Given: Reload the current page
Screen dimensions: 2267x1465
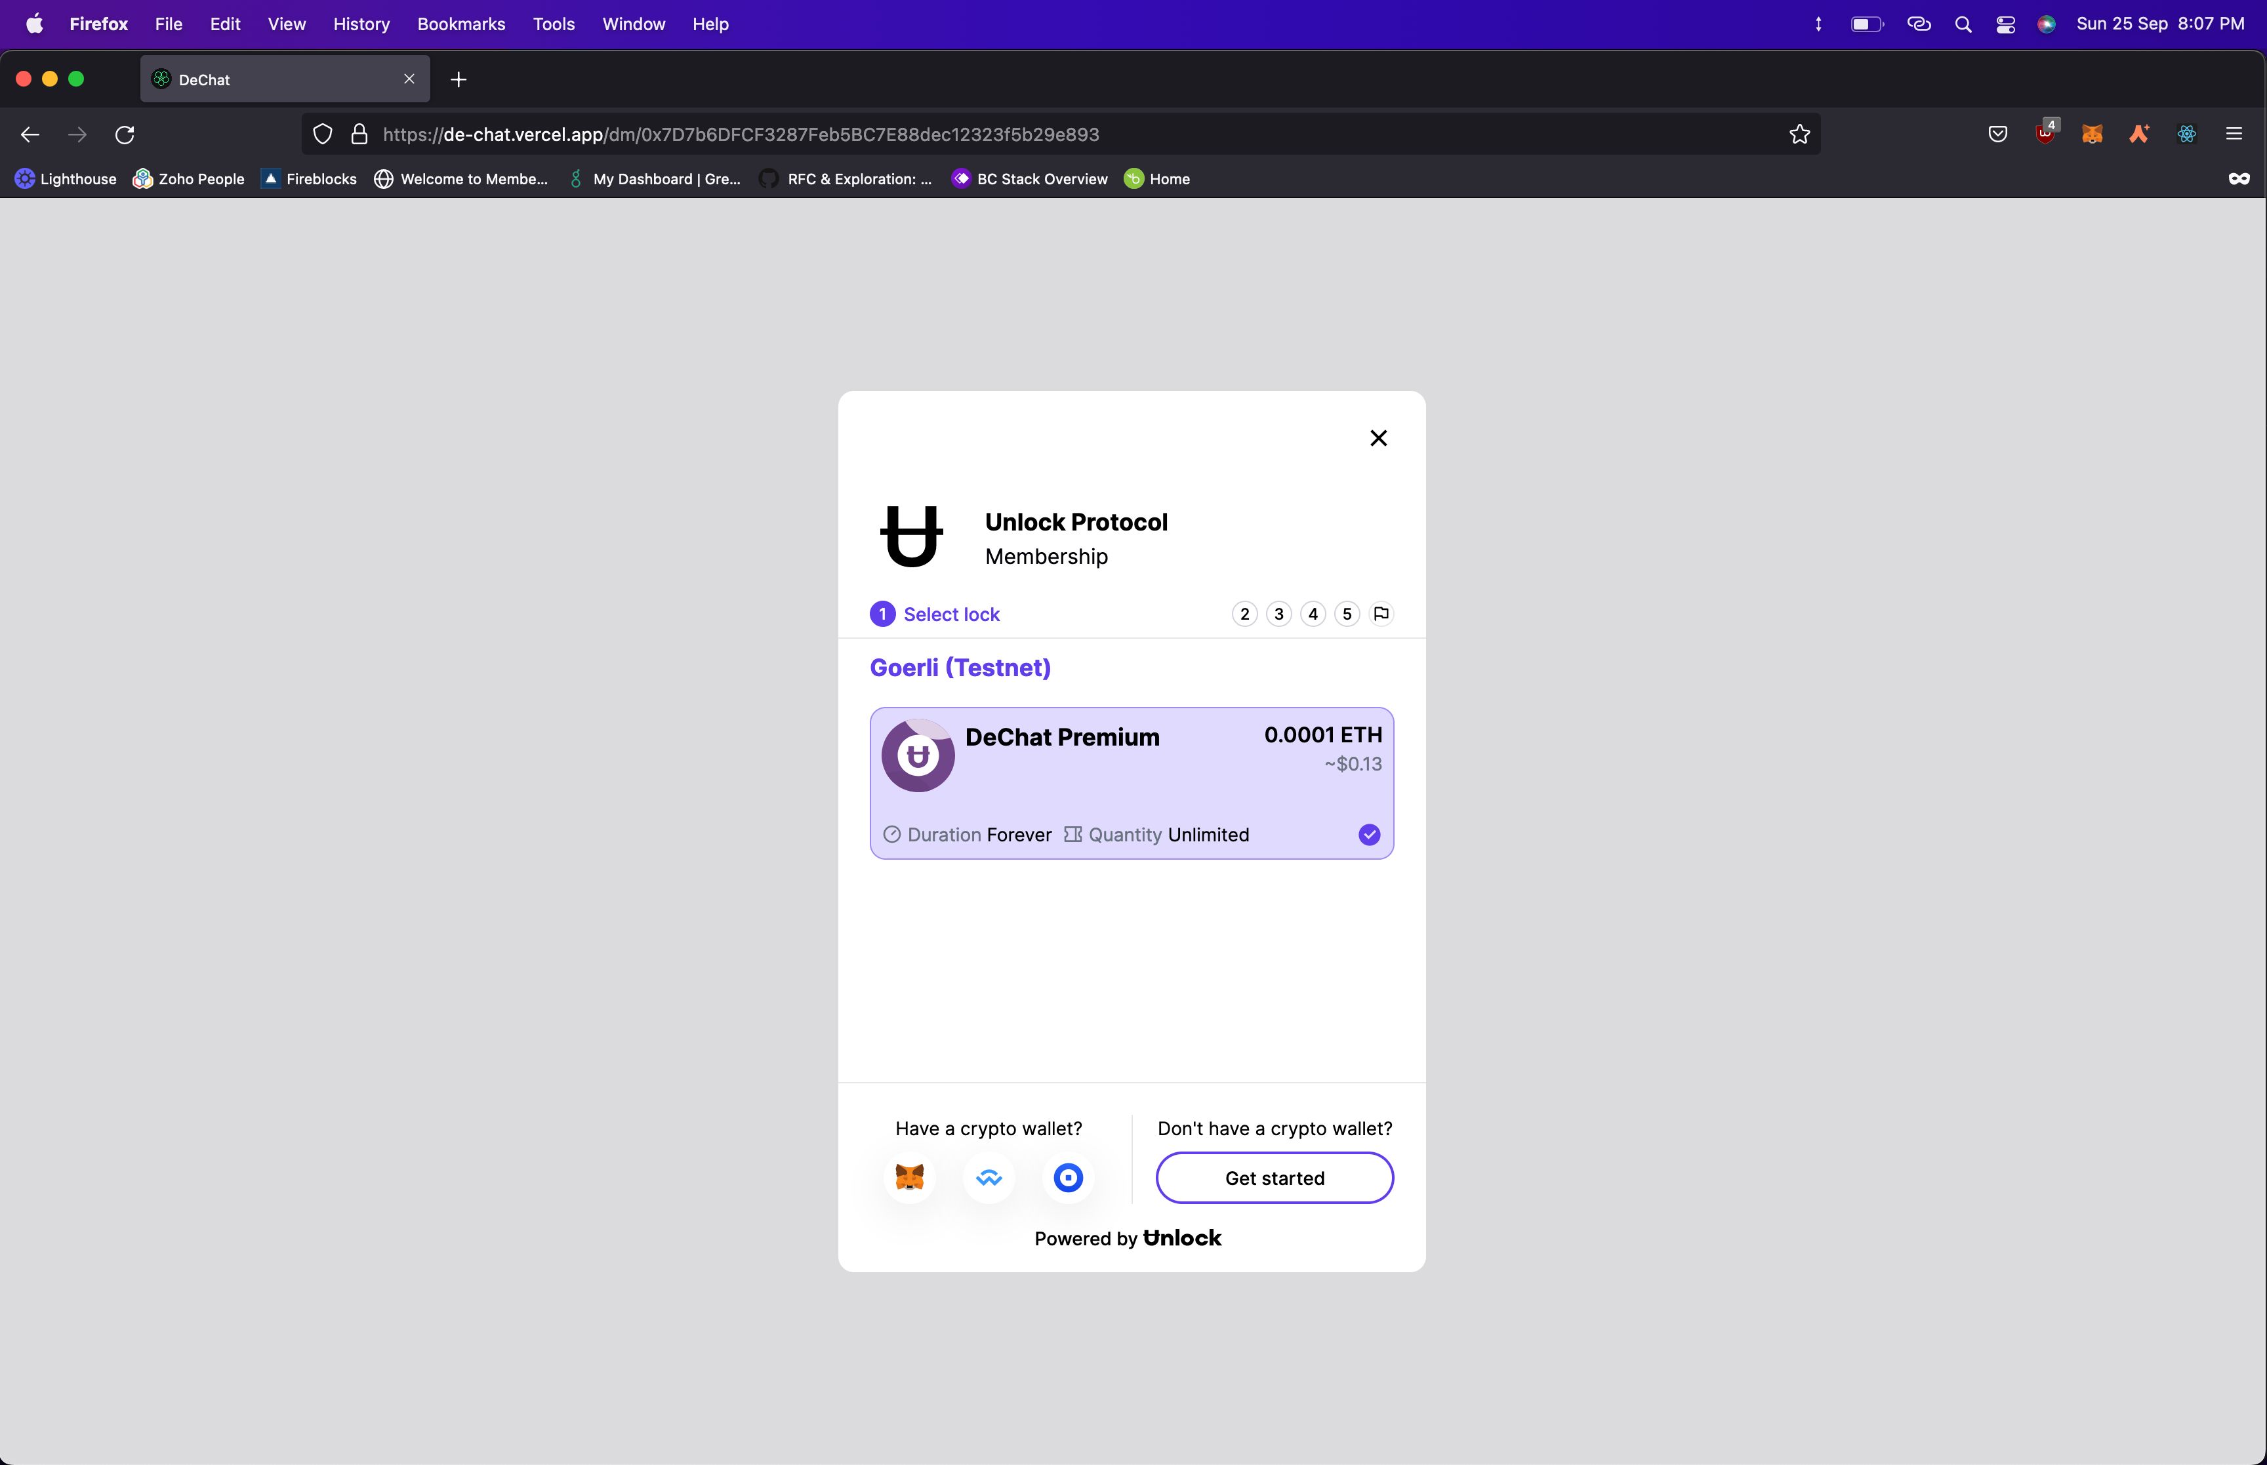Looking at the screenshot, I should coord(125,134).
